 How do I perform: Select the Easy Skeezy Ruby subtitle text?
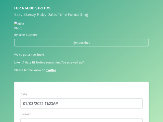[51, 14]
